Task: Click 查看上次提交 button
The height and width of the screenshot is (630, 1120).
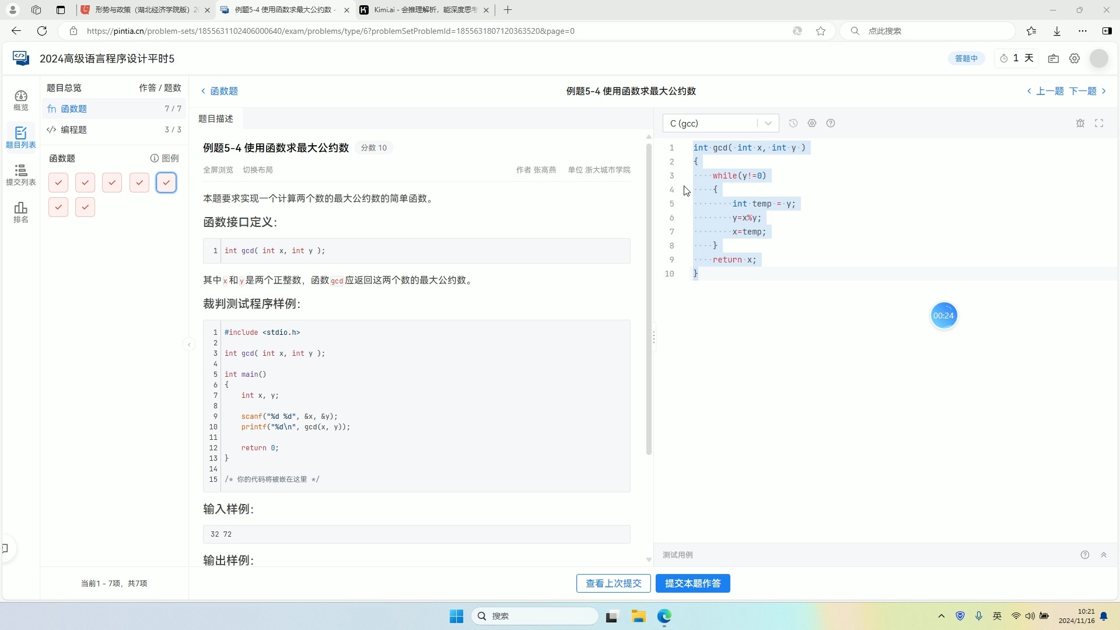Action: tap(614, 583)
